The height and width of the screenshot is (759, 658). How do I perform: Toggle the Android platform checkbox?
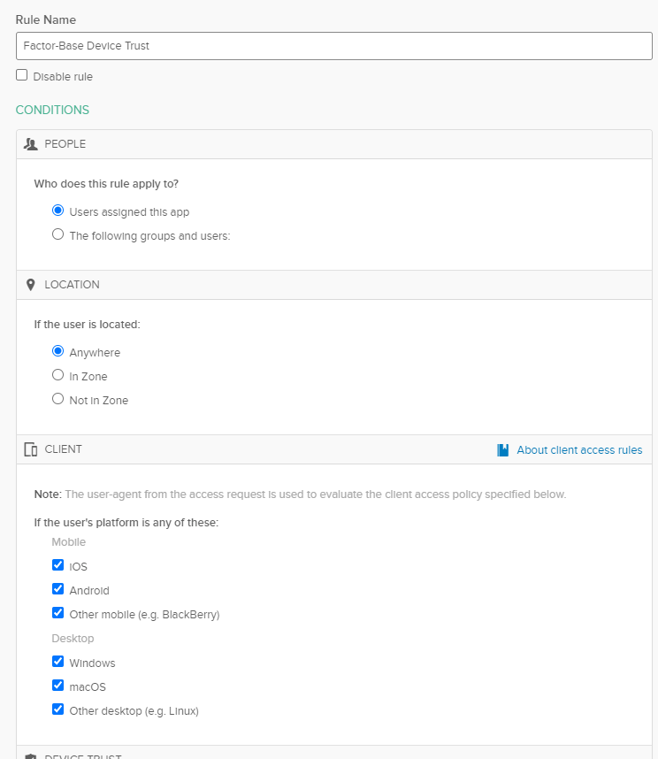[x=58, y=589]
